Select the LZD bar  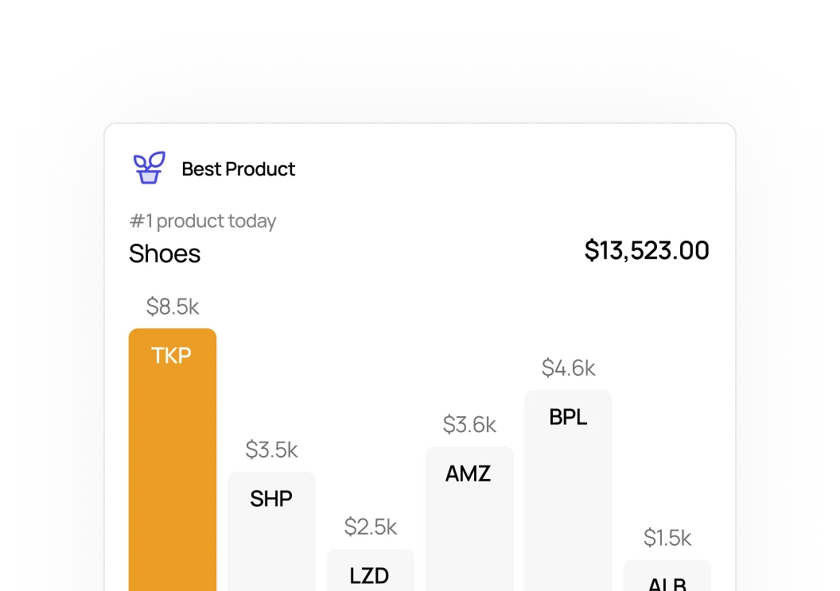click(x=371, y=574)
